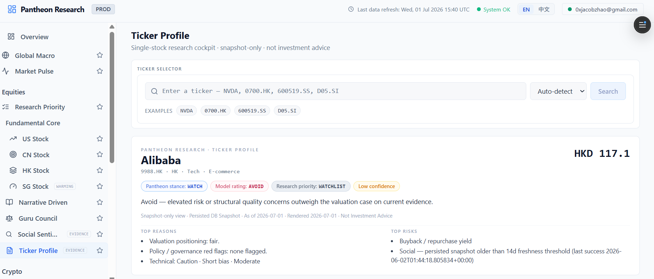Go to Global Macro
The image size is (654, 279).
coord(35,56)
